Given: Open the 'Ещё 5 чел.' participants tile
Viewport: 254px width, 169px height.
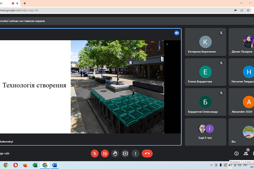Looking at the screenshot, I should [x=205, y=132].
